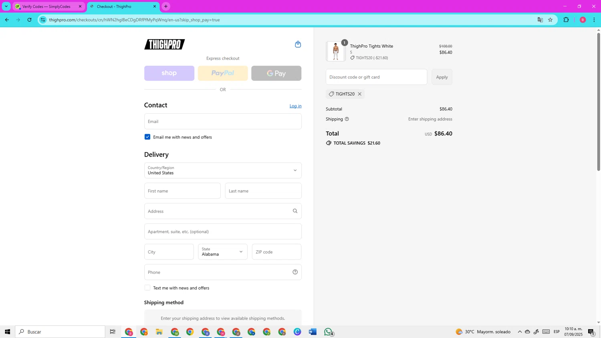Open WhatsApp from the taskbar
The image size is (601, 338).
329,332
